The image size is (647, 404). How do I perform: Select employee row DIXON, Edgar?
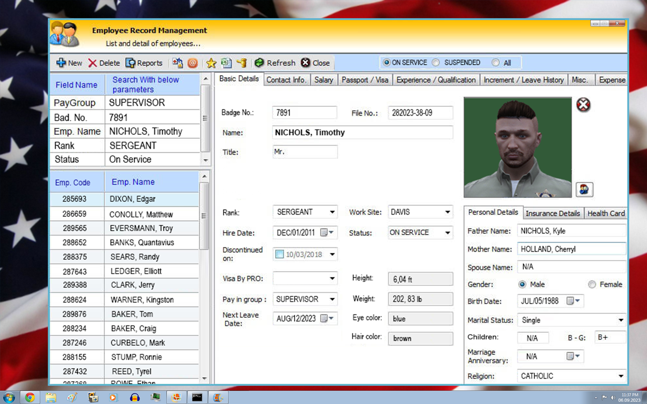[x=124, y=199]
